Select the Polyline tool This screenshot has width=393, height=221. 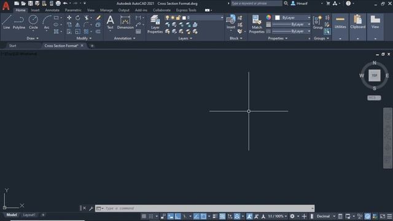tap(19, 22)
